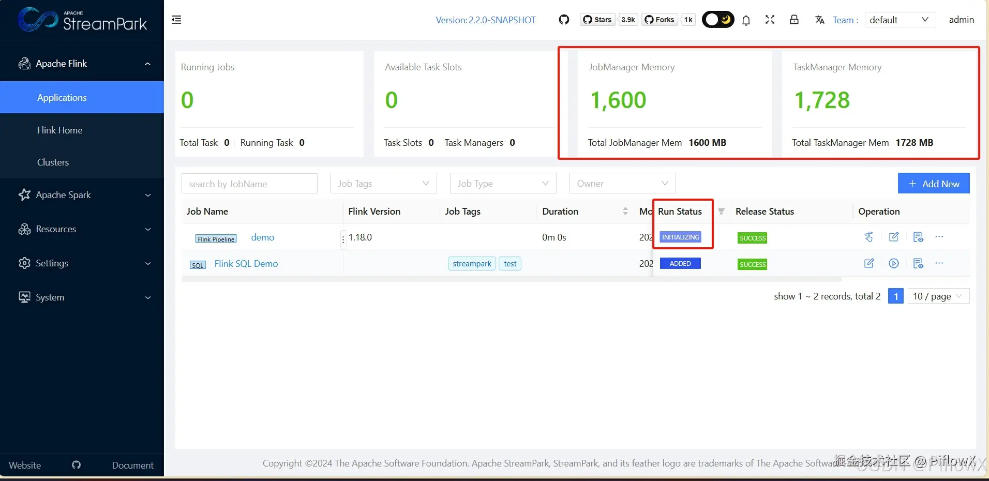Expand the Resources menu
Screen dimensions: 989x481
point(82,229)
